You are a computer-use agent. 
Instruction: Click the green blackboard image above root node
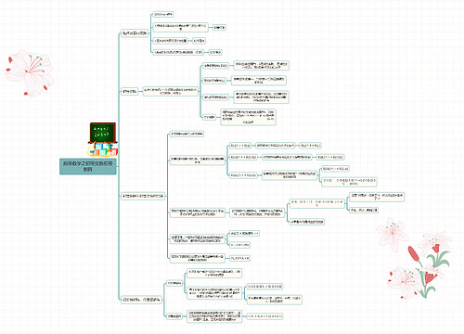pyautogui.click(x=103, y=132)
